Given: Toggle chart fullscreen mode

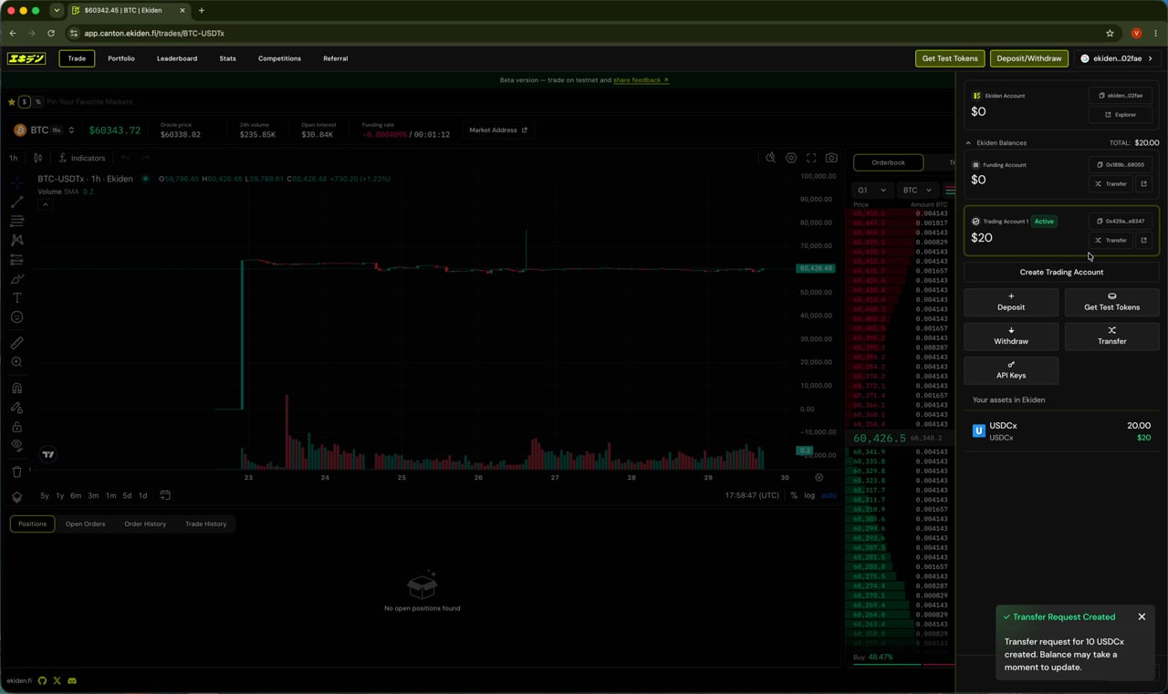Looking at the screenshot, I should pos(811,158).
